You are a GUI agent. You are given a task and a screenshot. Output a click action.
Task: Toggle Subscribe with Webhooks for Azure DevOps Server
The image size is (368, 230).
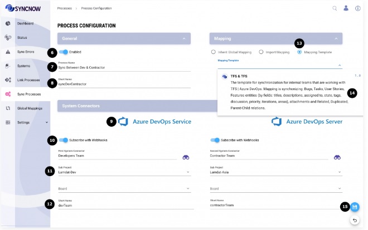coord(215,140)
